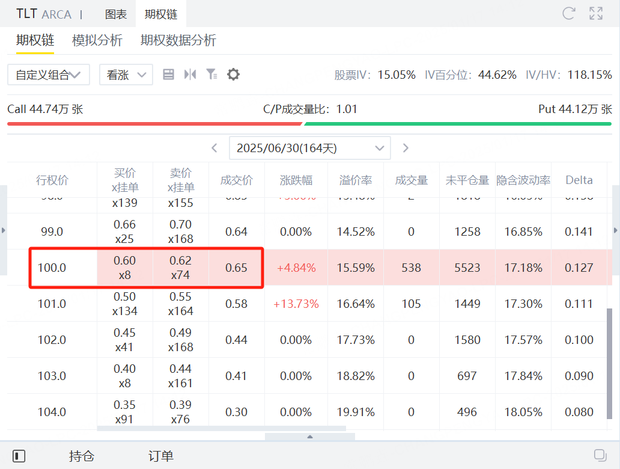The image size is (620, 469).
Task: Click the +13.73% change value
Action: 296,304
